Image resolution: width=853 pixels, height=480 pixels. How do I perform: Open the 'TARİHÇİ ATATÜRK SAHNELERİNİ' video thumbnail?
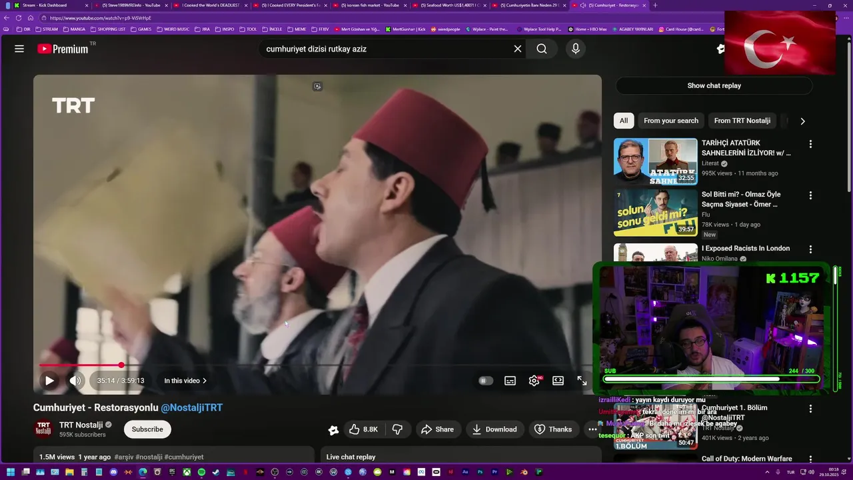pyautogui.click(x=655, y=161)
